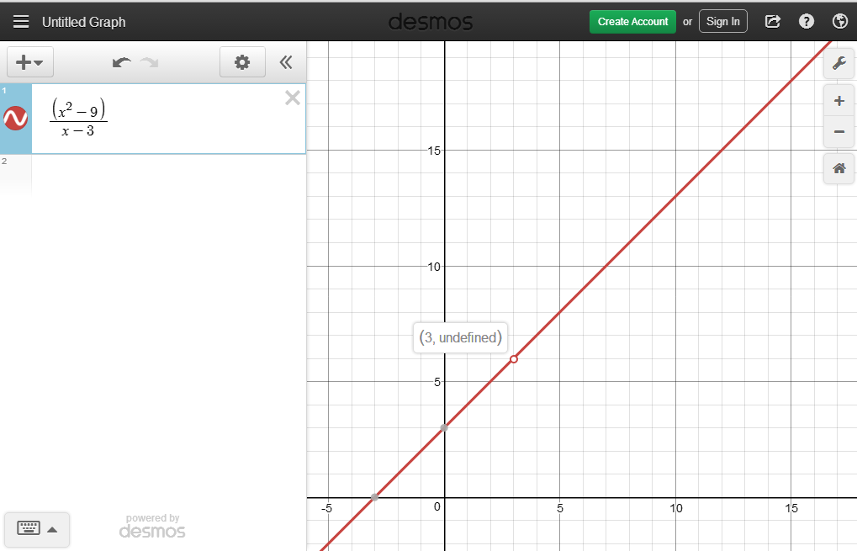Viewport: 857px width, 551px height.
Task: Reset graph to default home view
Action: (839, 168)
